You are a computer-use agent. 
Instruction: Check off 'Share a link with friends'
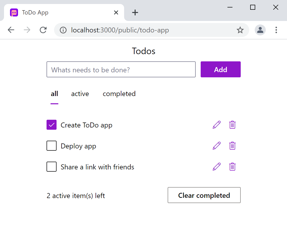(x=52, y=167)
